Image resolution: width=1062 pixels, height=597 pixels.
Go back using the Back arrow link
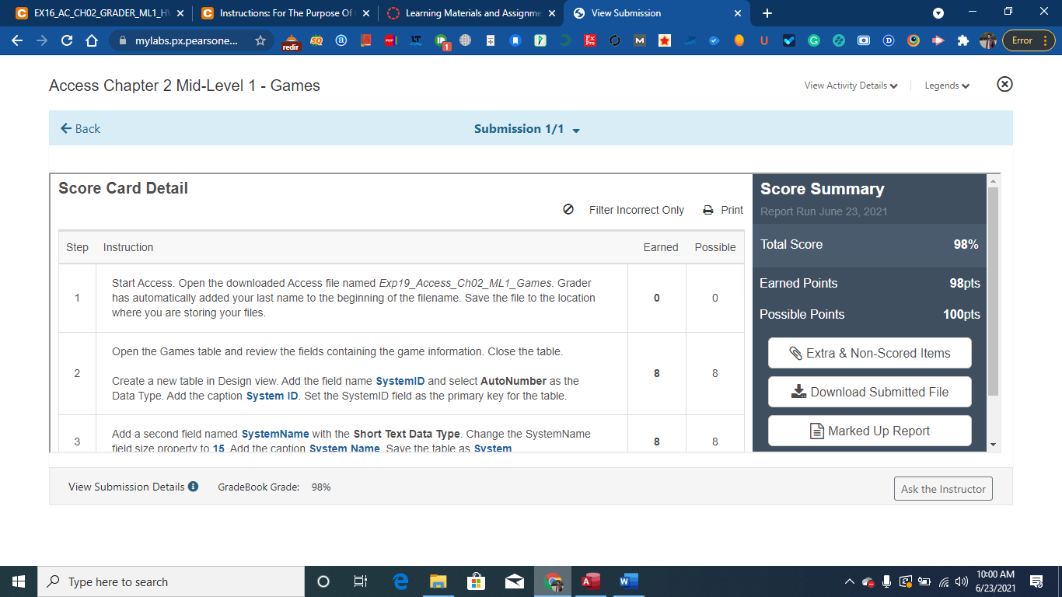pos(81,128)
